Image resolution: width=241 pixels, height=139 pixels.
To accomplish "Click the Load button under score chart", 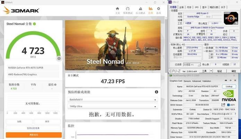I will (x=19, y=122).
